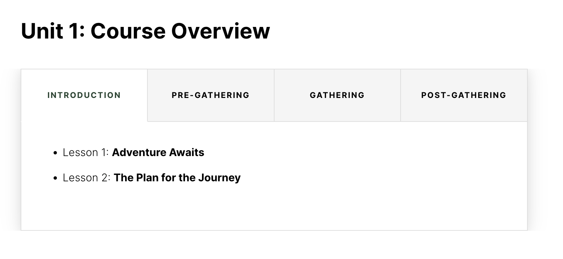Open Adventure Awaits lesson title
This screenshot has height=259, width=563.
tap(158, 152)
